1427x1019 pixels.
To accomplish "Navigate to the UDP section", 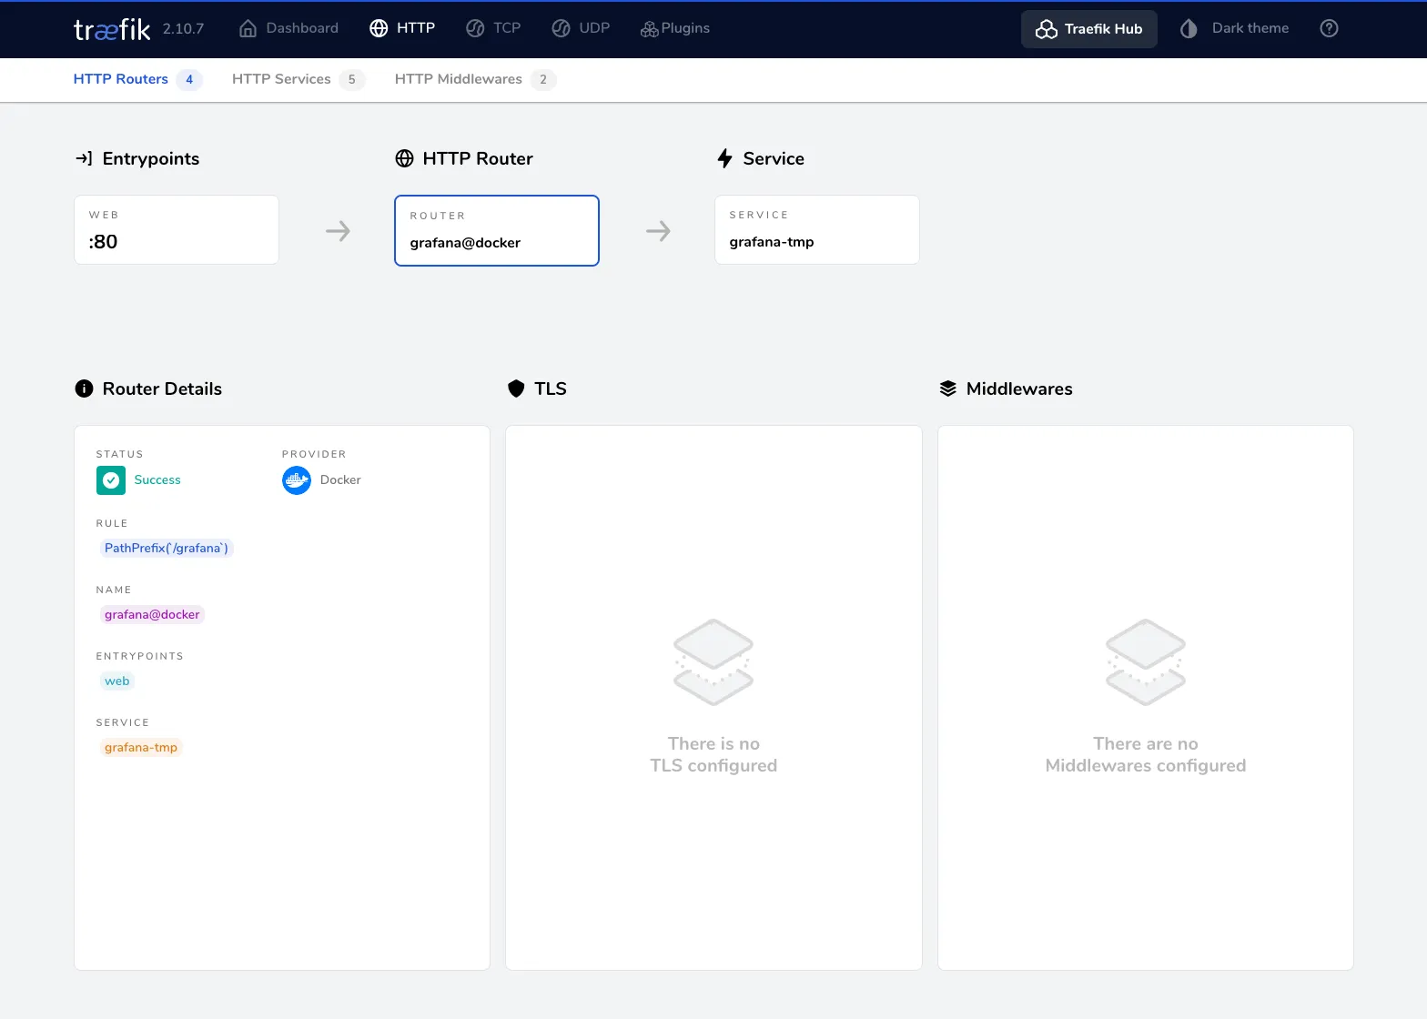I will tap(581, 28).
